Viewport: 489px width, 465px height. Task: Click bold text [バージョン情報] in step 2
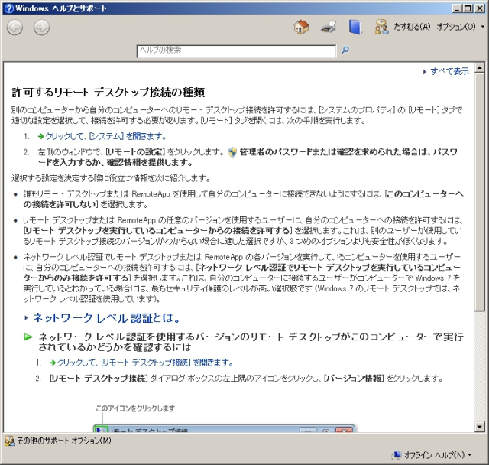(x=354, y=379)
